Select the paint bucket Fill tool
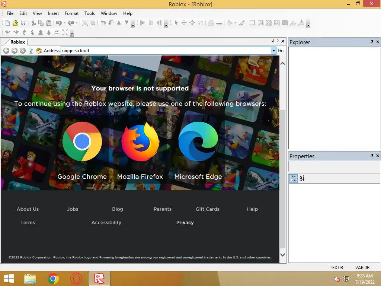Image resolution: width=381 pixels, height=286 pixels. (x=230, y=23)
